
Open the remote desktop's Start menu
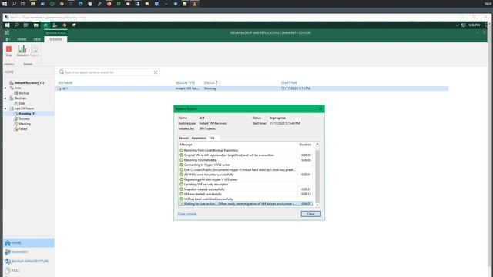click(x=7, y=25)
